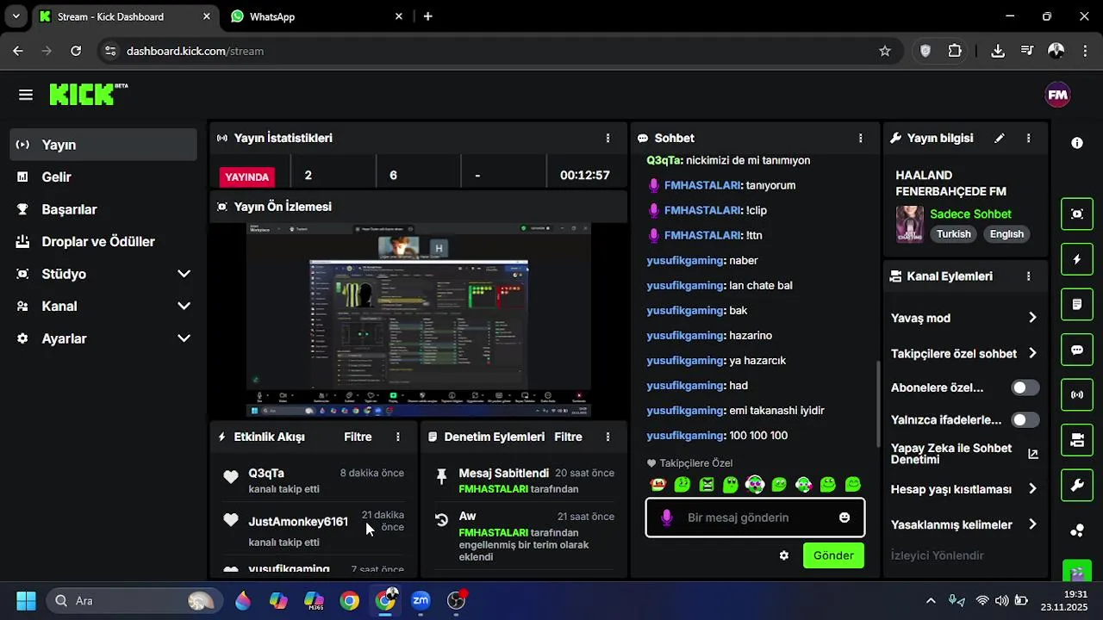This screenshot has height=620, width=1103.
Task: Toggle stream preview widget in right sidebar
Action: [1077, 214]
